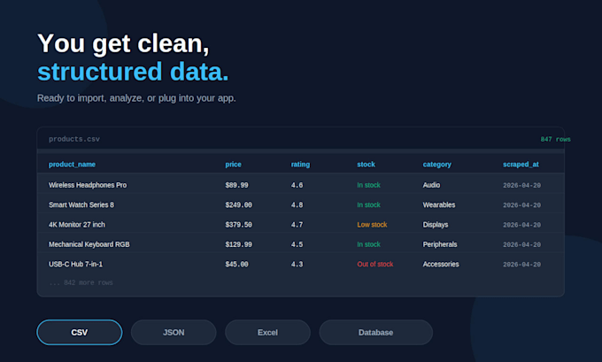
Task: Click the Low stock status
Action: pyautogui.click(x=372, y=225)
